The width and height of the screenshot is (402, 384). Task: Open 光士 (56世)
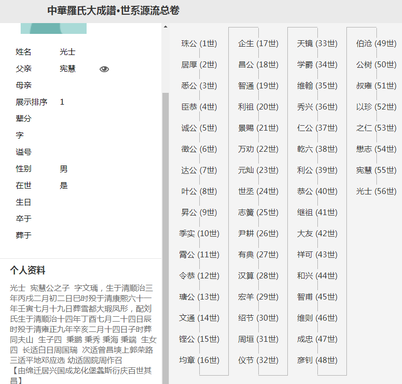point(376,192)
